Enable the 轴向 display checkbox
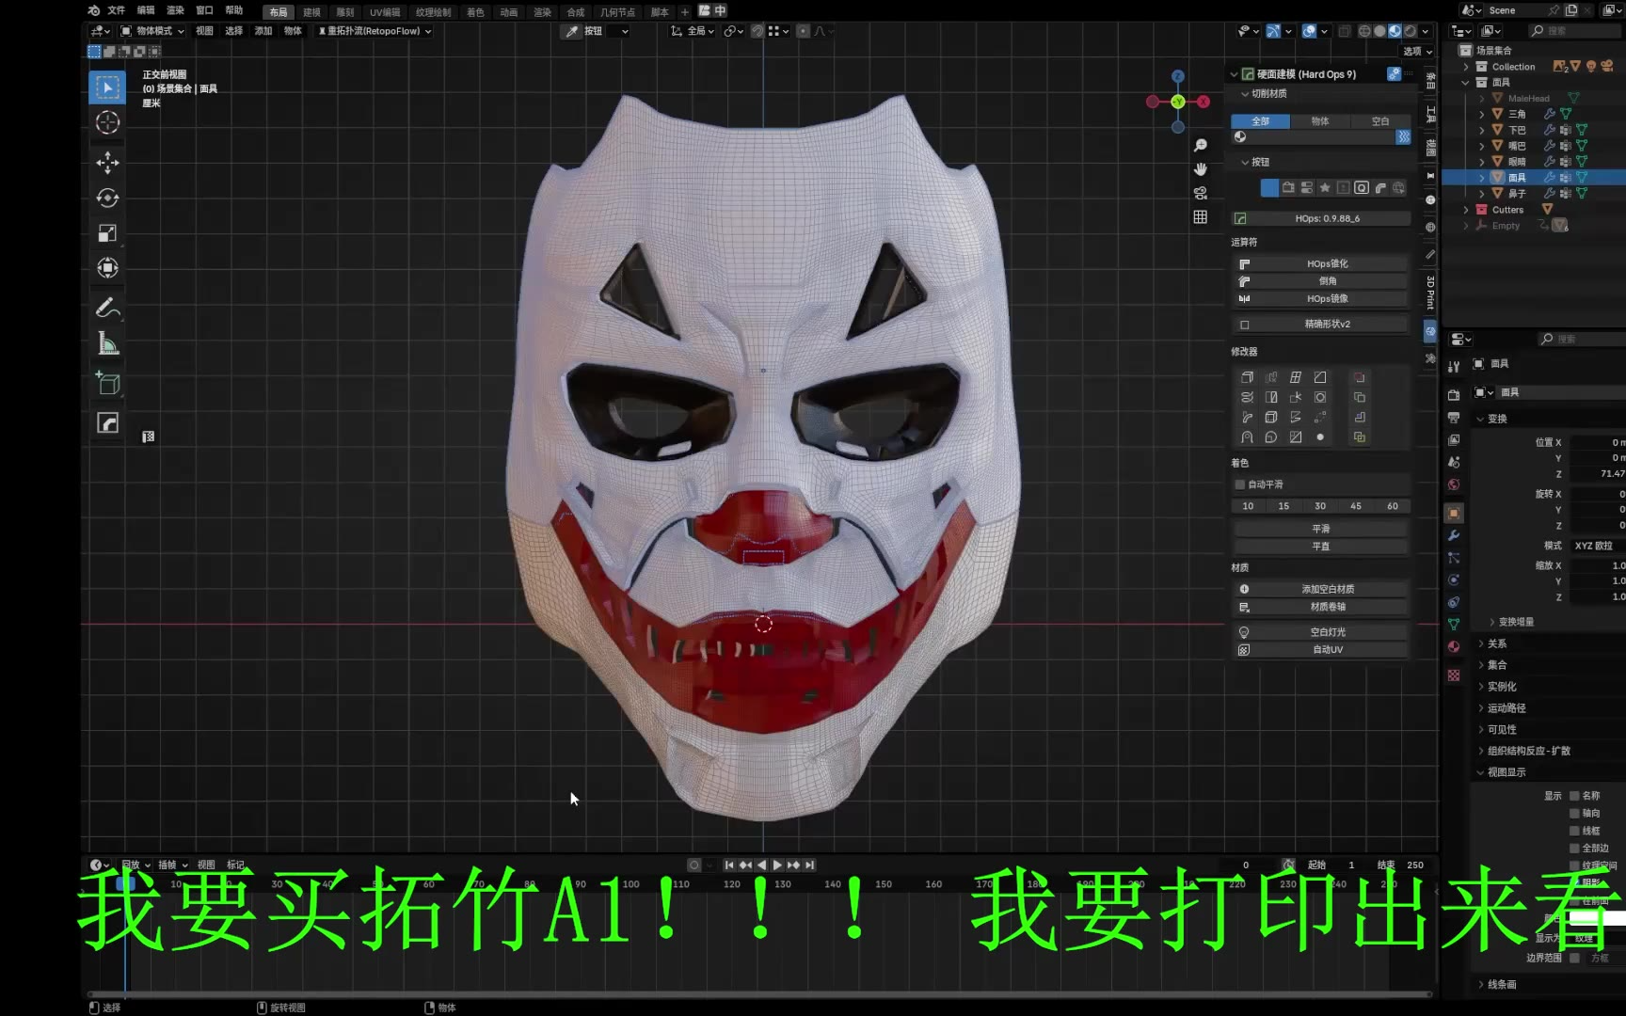1626x1016 pixels. click(x=1574, y=814)
